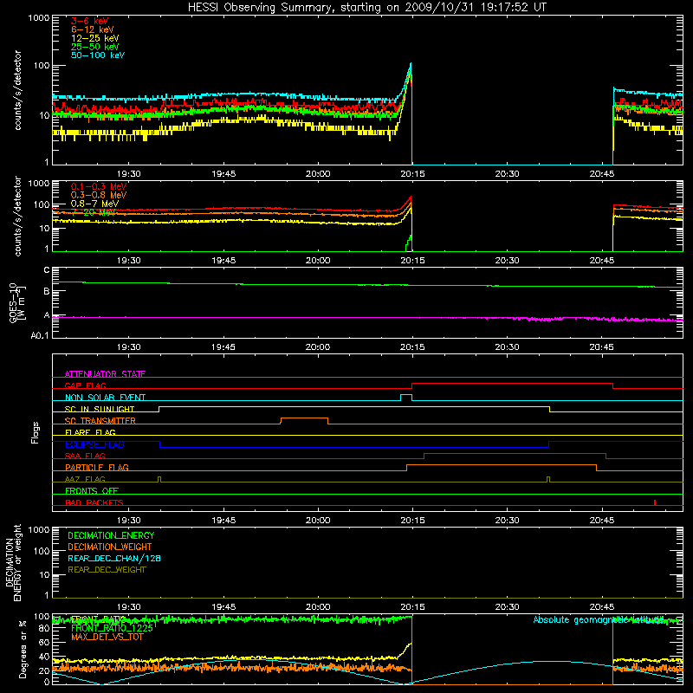Click the SC_TRANSMITTER flag label

(100, 421)
